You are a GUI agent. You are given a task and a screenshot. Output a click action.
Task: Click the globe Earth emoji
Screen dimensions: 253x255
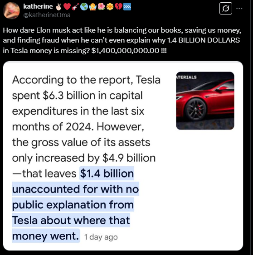tap(84, 7)
